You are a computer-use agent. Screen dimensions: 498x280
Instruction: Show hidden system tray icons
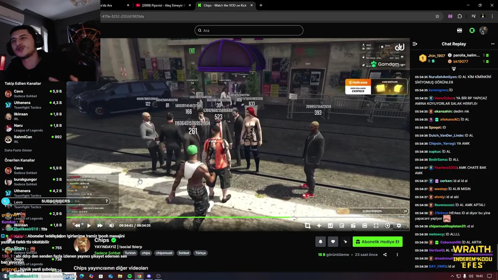pyautogui.click(x=452, y=276)
